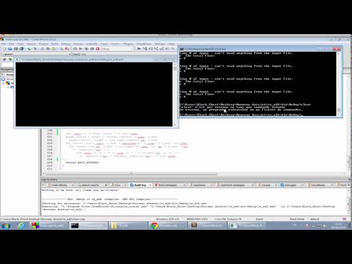The height and width of the screenshot is (264, 352).
Task: Copy selection with toolbar icon
Action: coord(48,49)
